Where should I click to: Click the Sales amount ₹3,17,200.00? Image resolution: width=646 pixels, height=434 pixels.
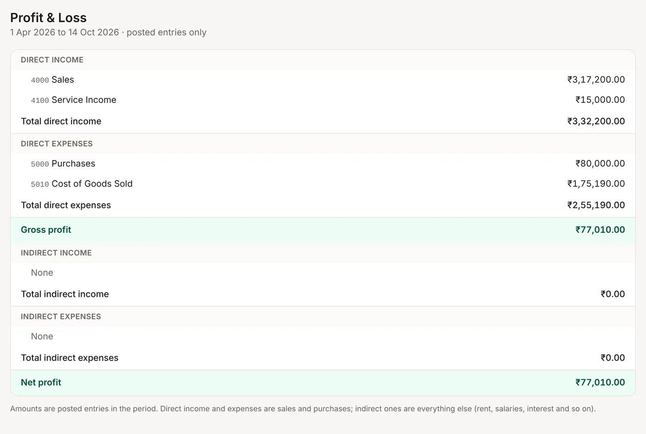(x=596, y=80)
